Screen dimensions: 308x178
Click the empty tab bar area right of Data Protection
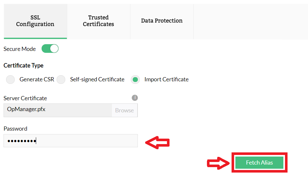(250, 21)
